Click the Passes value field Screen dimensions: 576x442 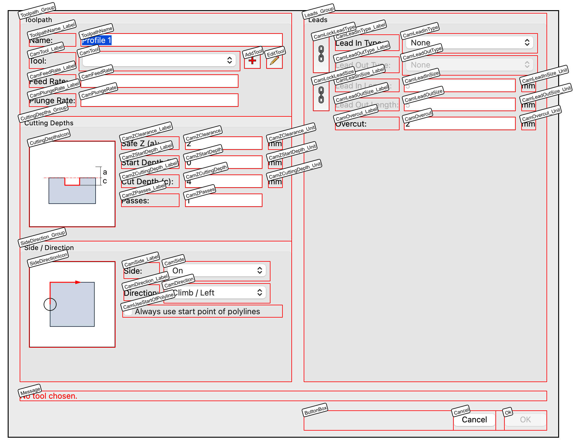coord(223,200)
